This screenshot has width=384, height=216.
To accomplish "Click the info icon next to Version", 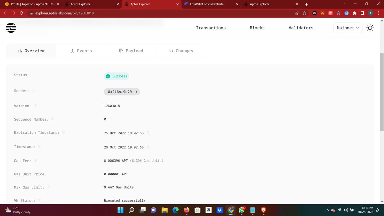I will [35, 106].
